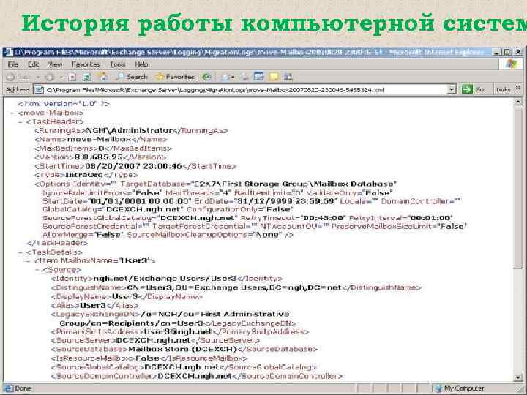527x395 pixels.
Task: Click the SourceServer DCEXCH.ngh.net line
Action: [x=155, y=341]
